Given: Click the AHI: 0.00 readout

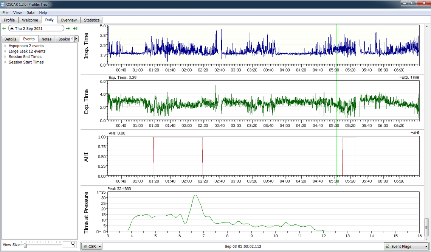Looking at the screenshot, I should 117,133.
